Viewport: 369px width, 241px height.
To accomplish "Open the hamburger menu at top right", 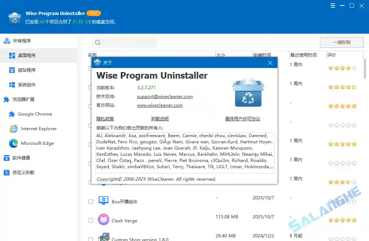I will coord(333,5).
